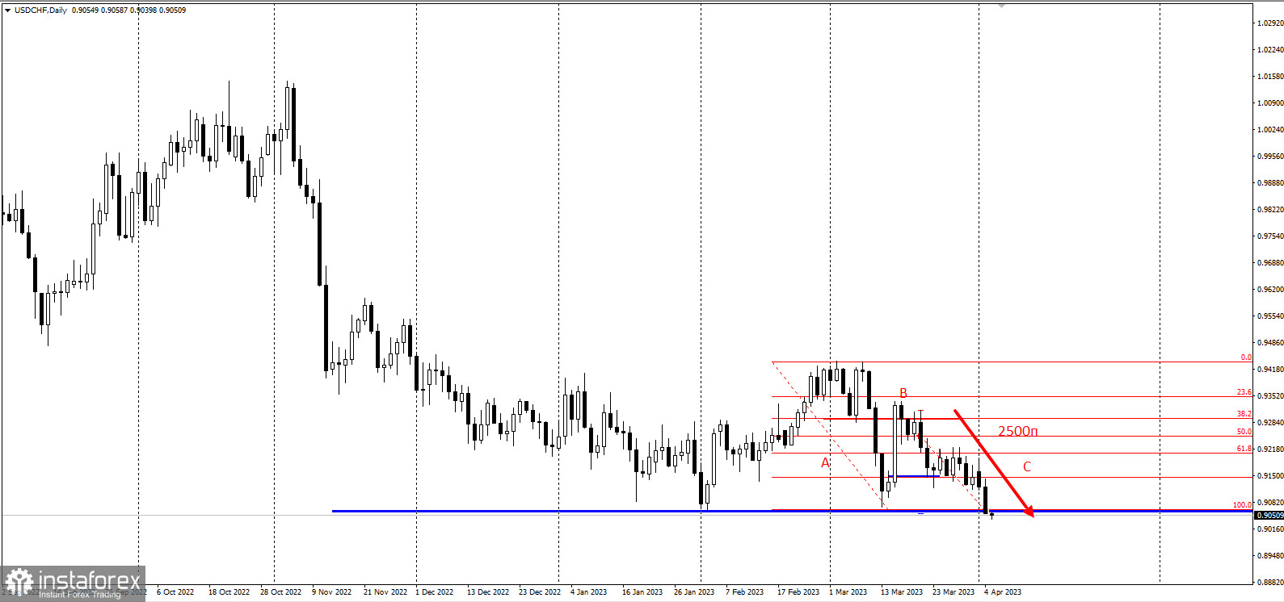Click the 1.00900 price on the scale
1284x602 pixels.
(1270, 103)
